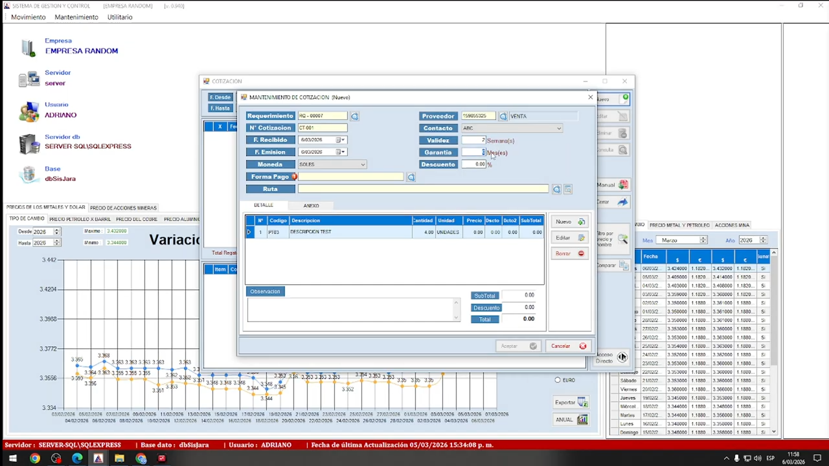Switch to PRECIO DEL COBRE tab
The width and height of the screenshot is (829, 466).
click(137, 219)
